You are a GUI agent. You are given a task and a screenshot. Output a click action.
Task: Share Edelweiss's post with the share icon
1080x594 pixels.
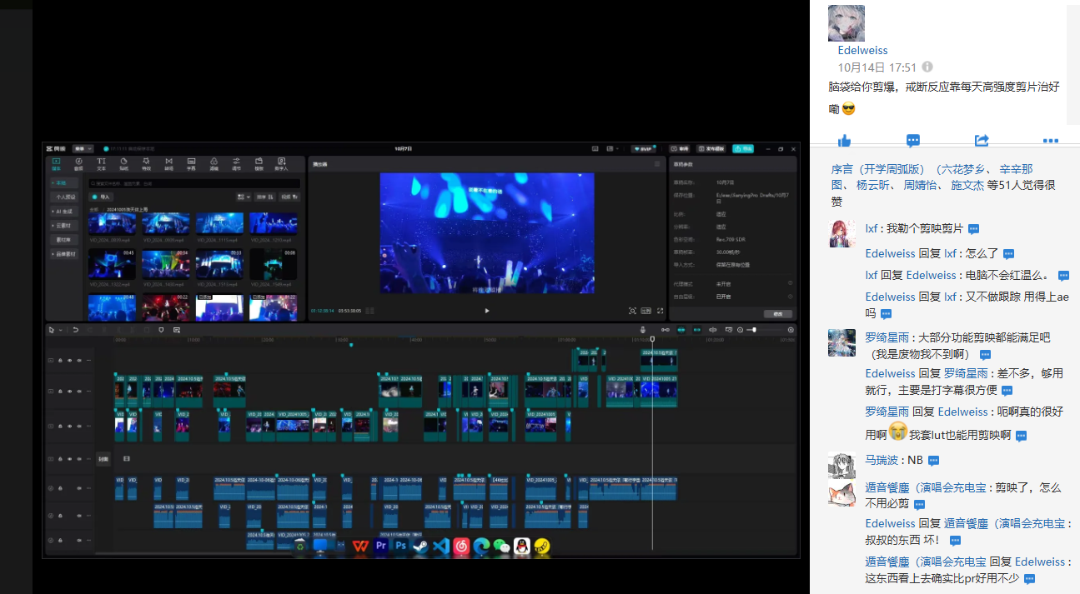pos(982,141)
